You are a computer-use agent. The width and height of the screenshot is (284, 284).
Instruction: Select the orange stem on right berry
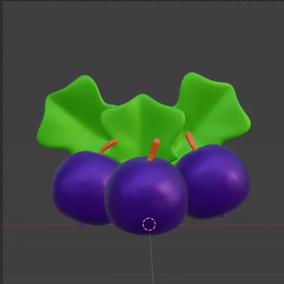[191, 141]
